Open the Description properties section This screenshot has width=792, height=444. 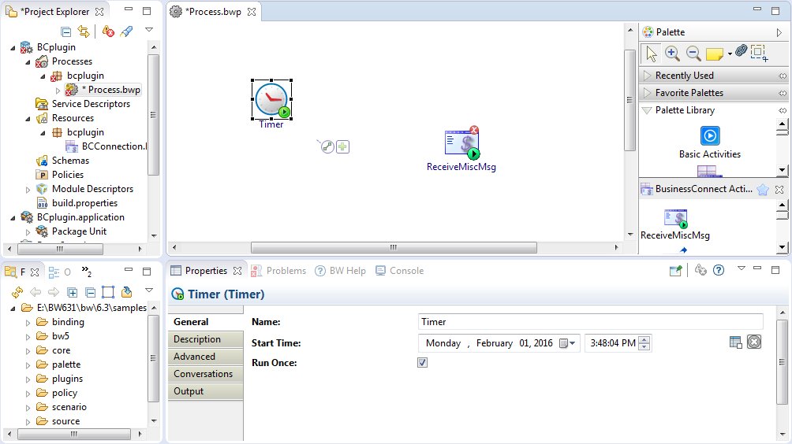pyautogui.click(x=206, y=339)
